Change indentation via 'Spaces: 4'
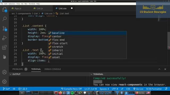Image resolution: width=170 pixels, height=95 pixels. (104, 89)
